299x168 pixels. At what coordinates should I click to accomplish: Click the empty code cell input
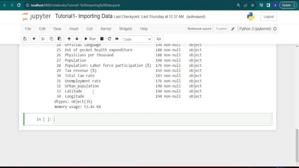coord(162,119)
